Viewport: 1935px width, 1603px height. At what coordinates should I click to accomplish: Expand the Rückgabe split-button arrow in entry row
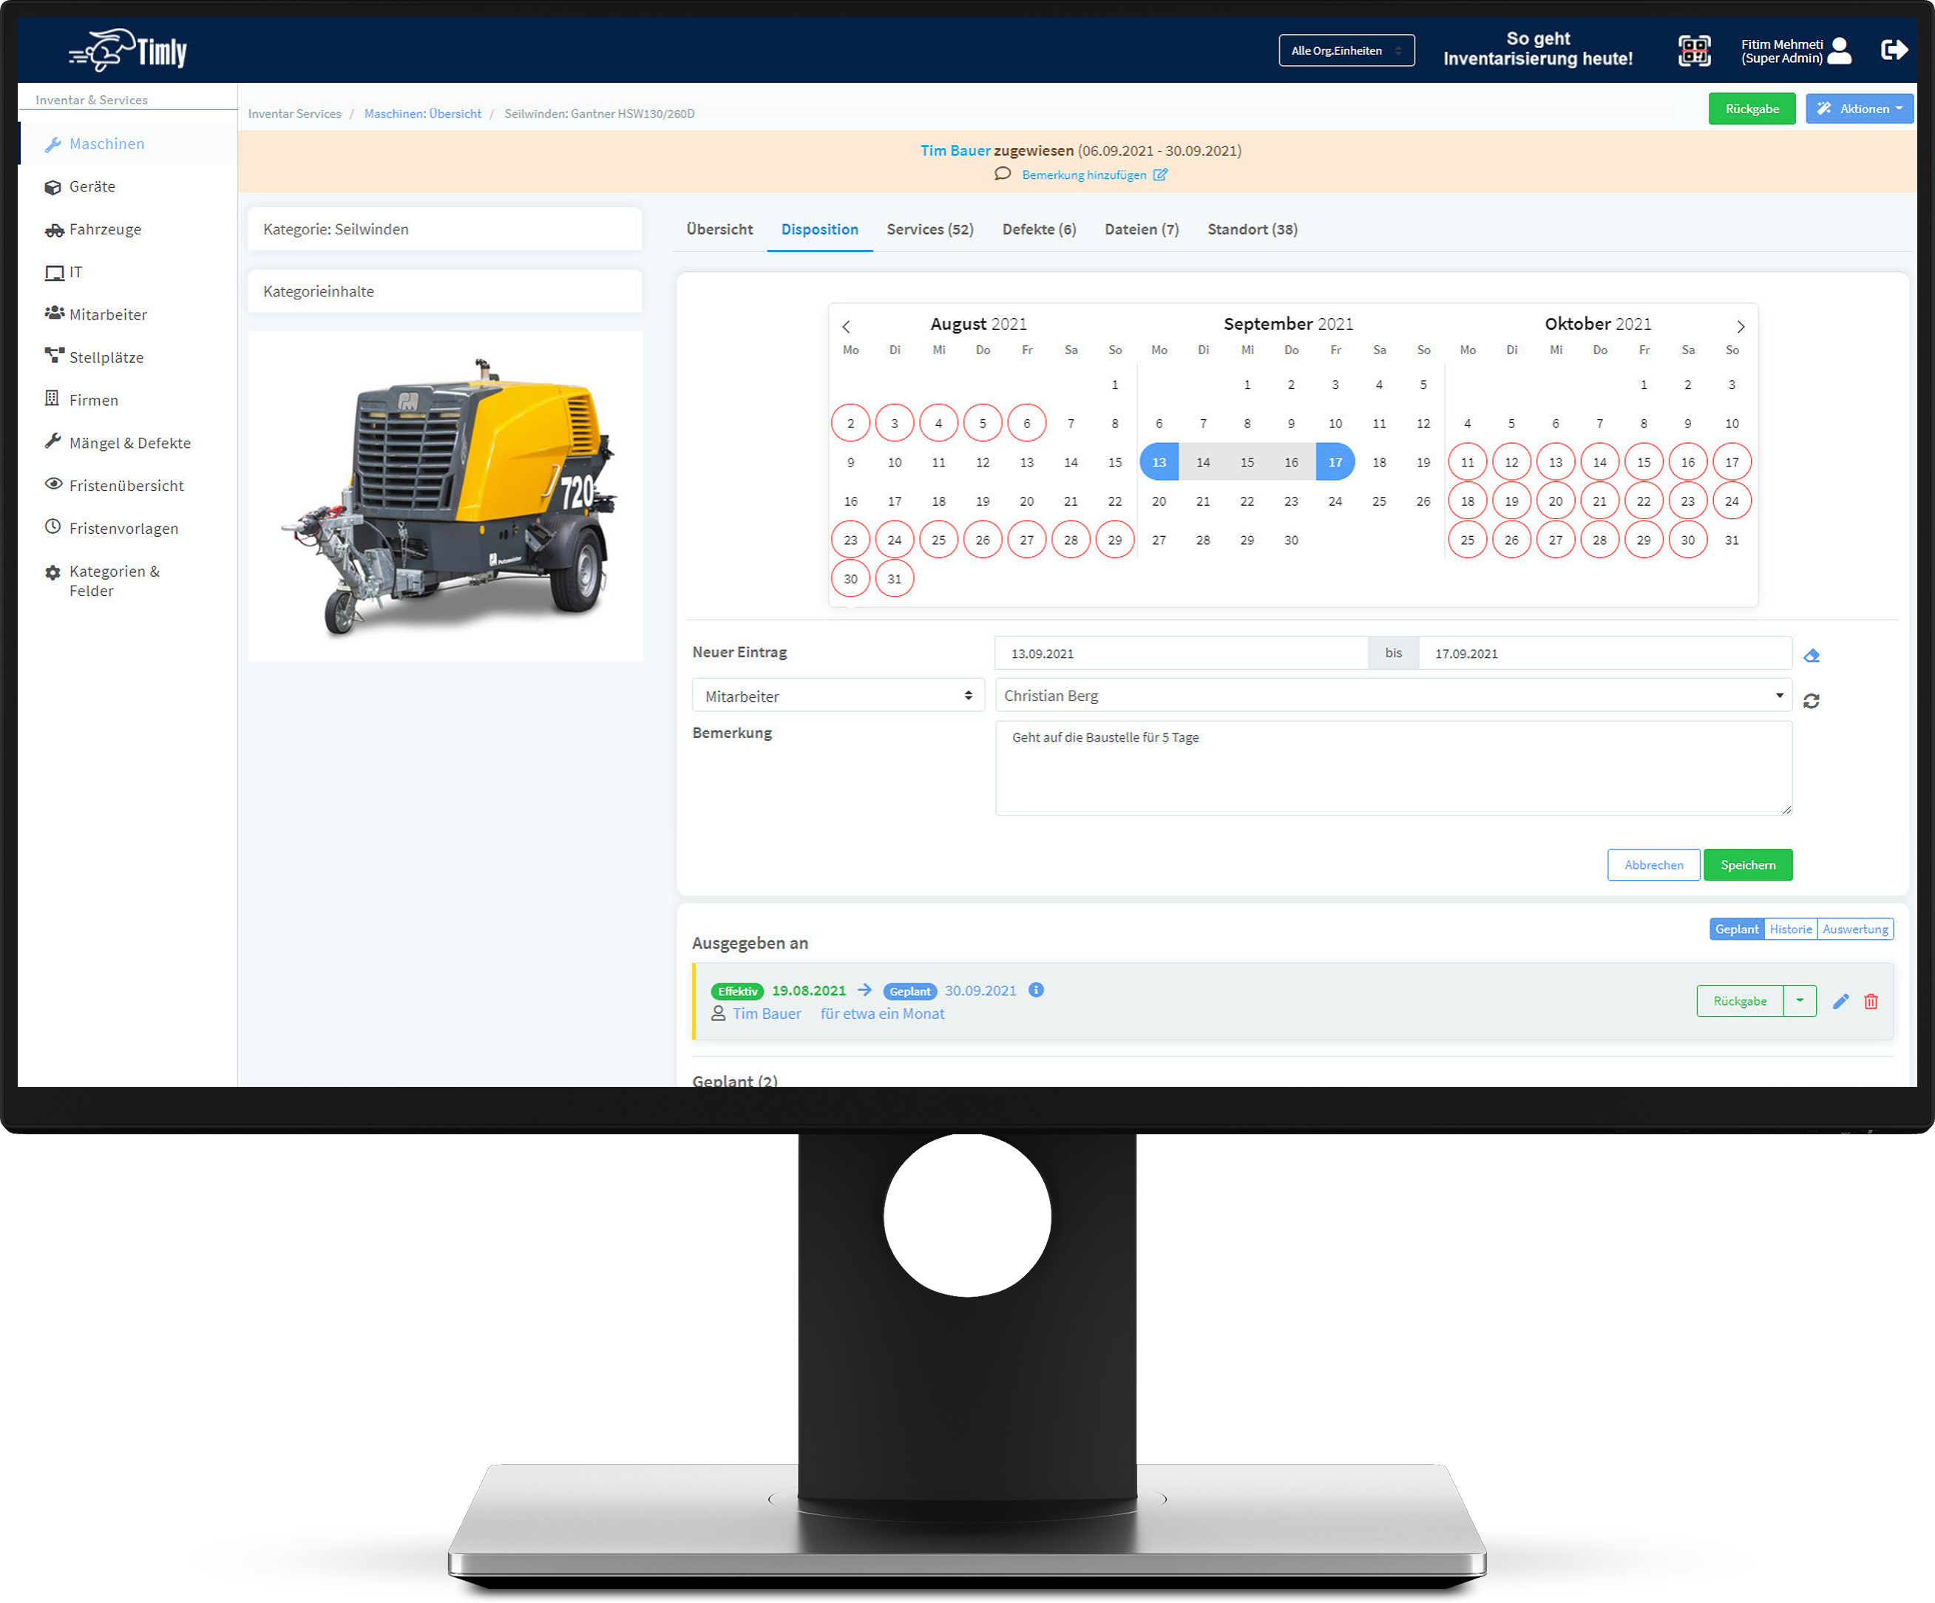click(1800, 1001)
